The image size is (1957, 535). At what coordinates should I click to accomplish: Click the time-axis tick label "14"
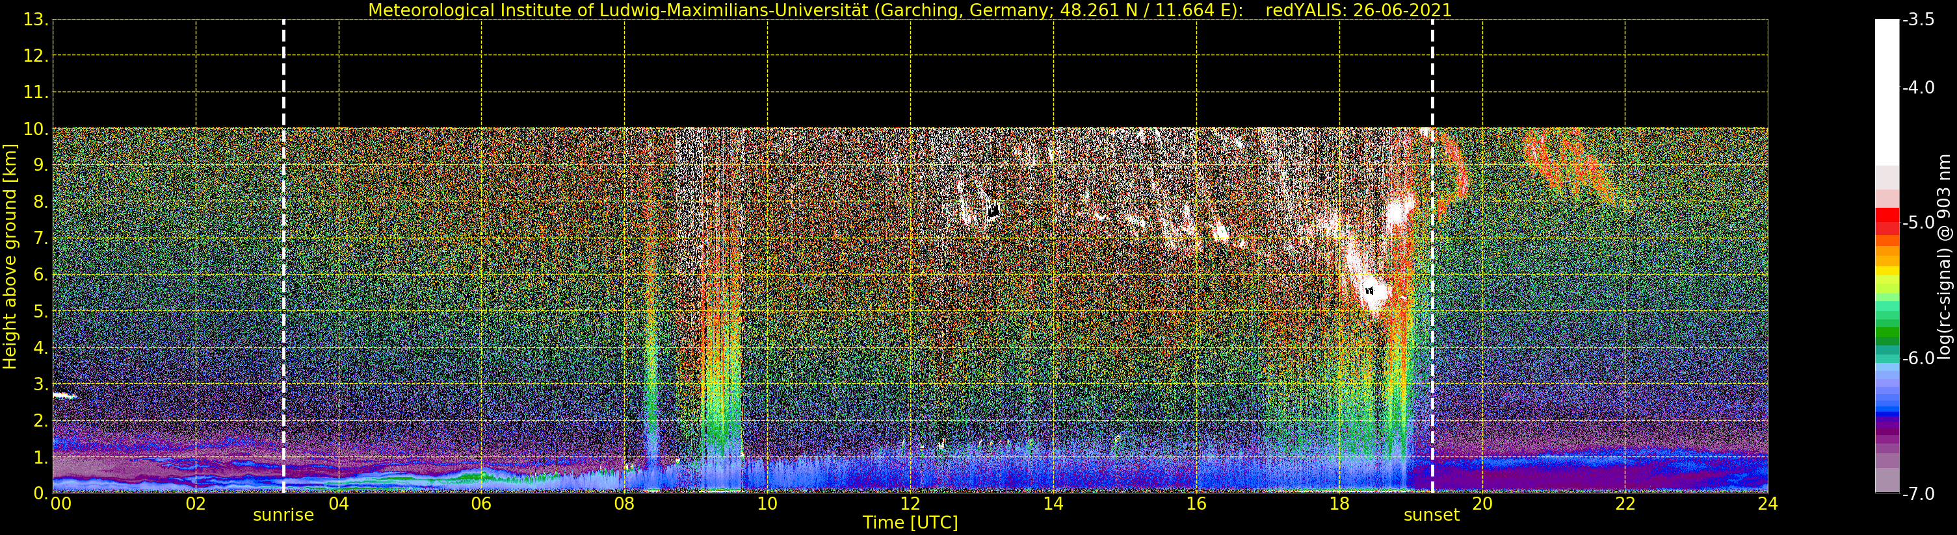coord(1053,504)
